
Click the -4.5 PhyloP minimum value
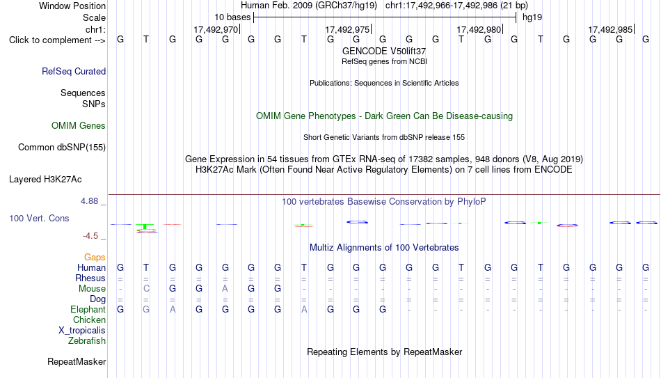pyautogui.click(x=90, y=236)
